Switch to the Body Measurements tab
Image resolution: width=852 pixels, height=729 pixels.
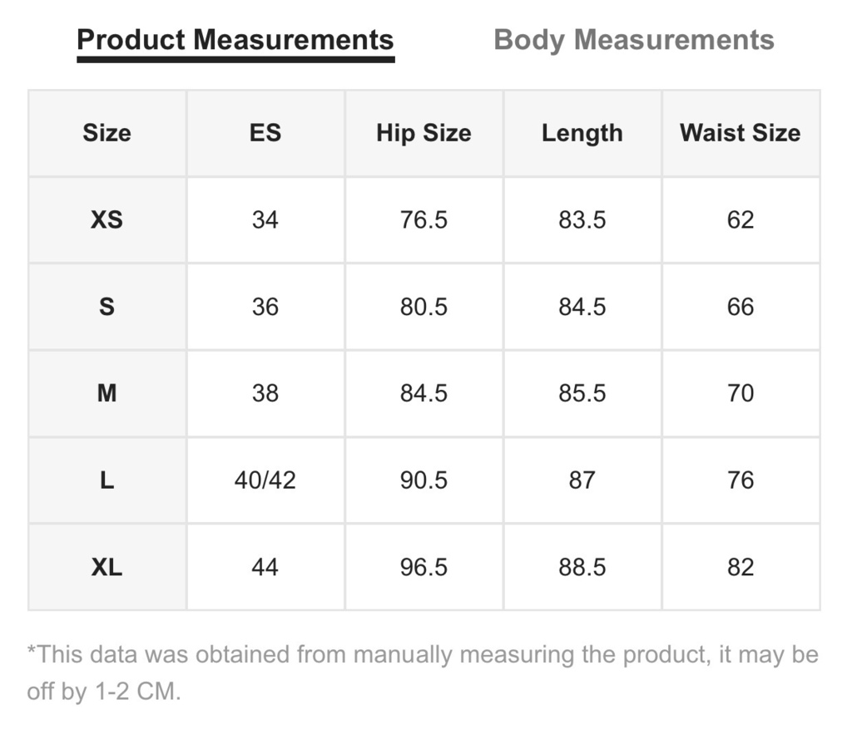633,40
